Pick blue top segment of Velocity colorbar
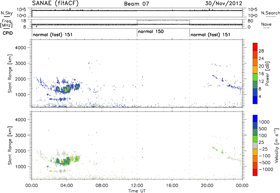The width and height of the screenshot is (280, 193). [255, 118]
